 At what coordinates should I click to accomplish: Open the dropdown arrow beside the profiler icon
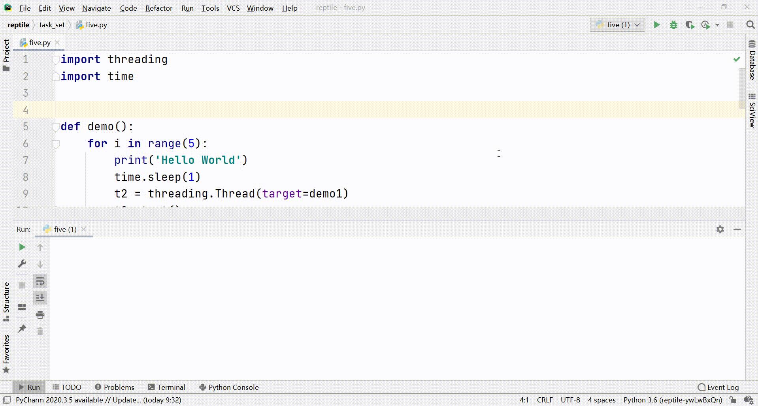717,25
